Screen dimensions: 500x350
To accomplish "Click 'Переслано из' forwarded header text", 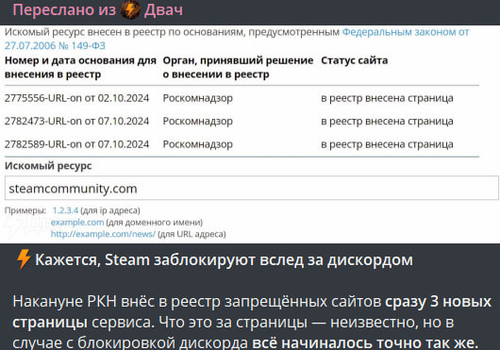I will coord(64,9).
